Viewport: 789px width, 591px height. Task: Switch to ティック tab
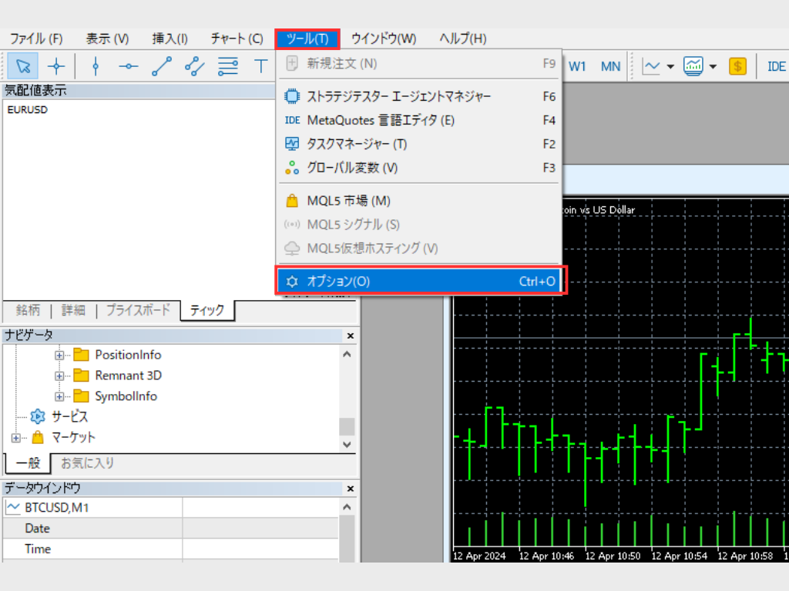pos(206,310)
